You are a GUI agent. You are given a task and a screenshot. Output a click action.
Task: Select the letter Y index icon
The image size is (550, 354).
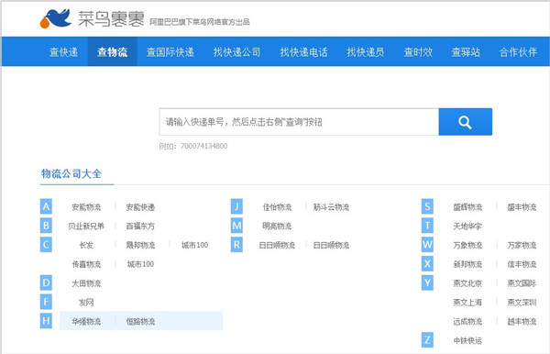point(427,282)
